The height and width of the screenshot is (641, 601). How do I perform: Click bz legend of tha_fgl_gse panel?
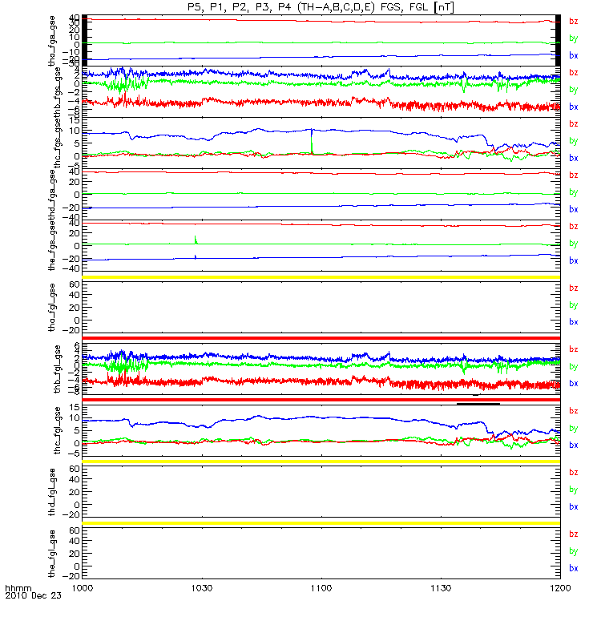click(574, 288)
